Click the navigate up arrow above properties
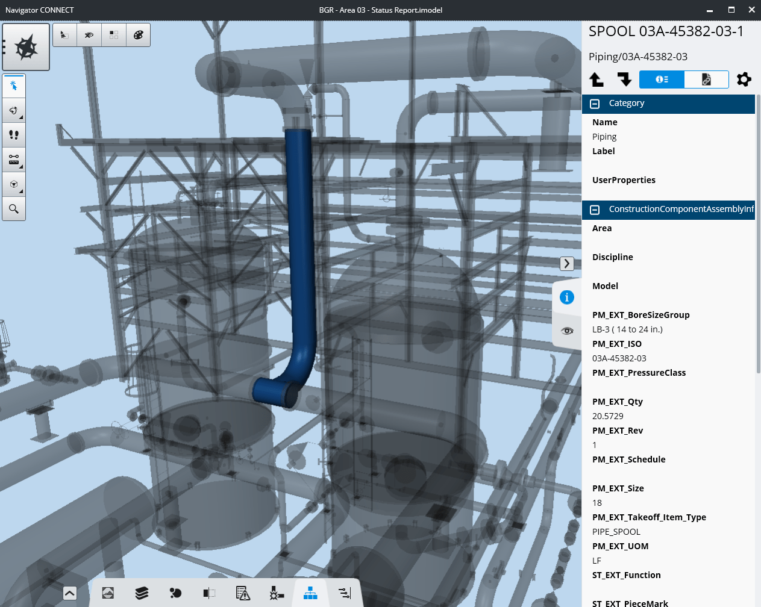Screen dimensions: 761x607 pyautogui.click(x=596, y=79)
